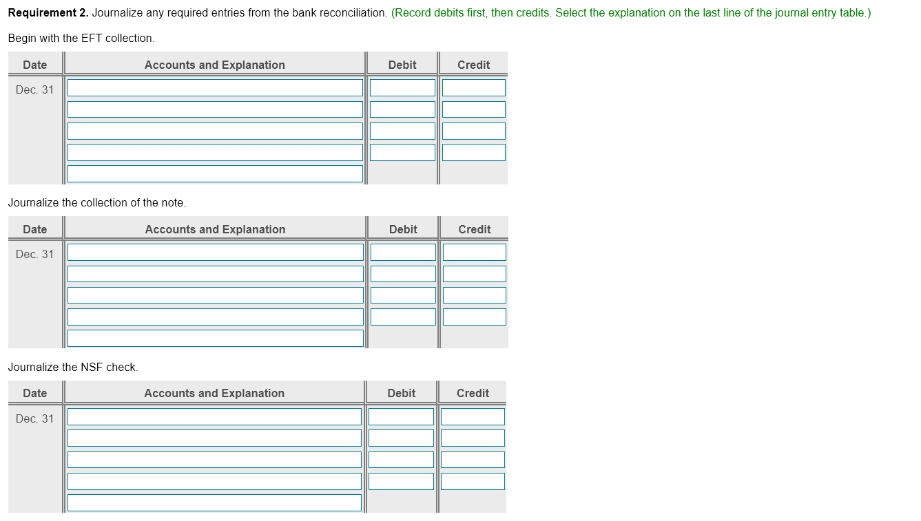This screenshot has height=521, width=921.
Task: Click second row Debit field in note collection
Action: click(403, 274)
